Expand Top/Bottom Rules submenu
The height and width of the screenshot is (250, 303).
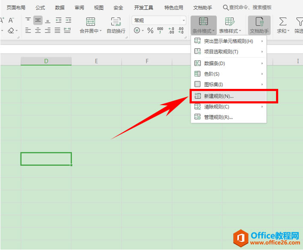(x=229, y=52)
